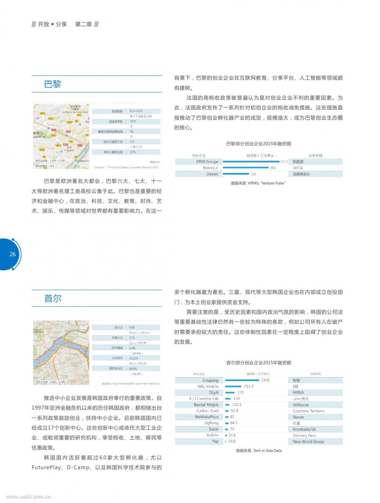Click the EREN Groupe funding value '227.2'
This screenshot has height=503, width=380.
tap(284, 162)
